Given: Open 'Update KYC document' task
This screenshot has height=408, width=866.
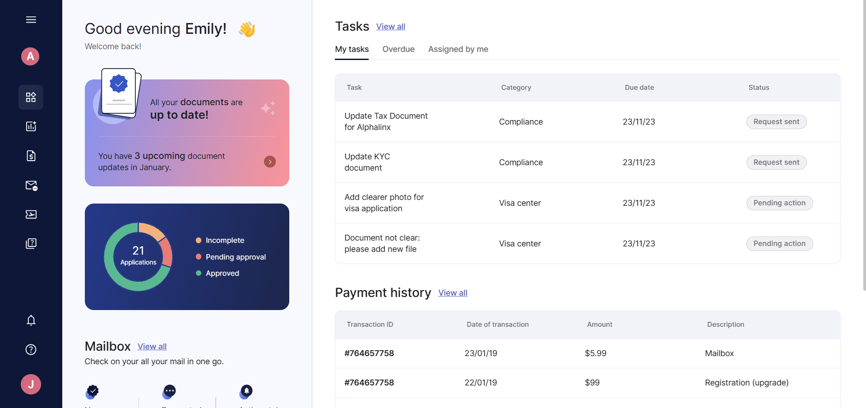Looking at the screenshot, I should [x=367, y=162].
